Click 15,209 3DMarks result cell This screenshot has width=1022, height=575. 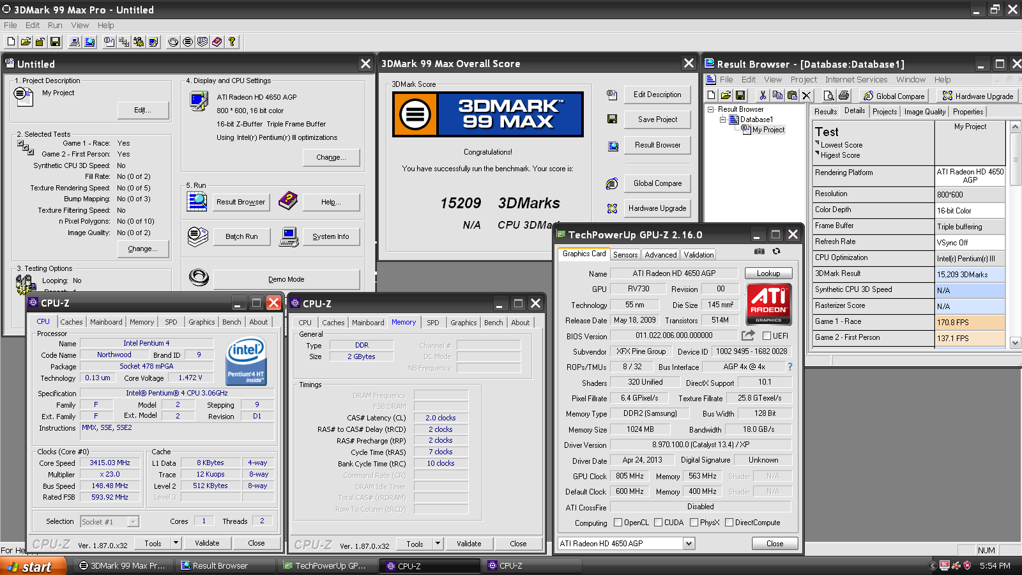(x=970, y=274)
